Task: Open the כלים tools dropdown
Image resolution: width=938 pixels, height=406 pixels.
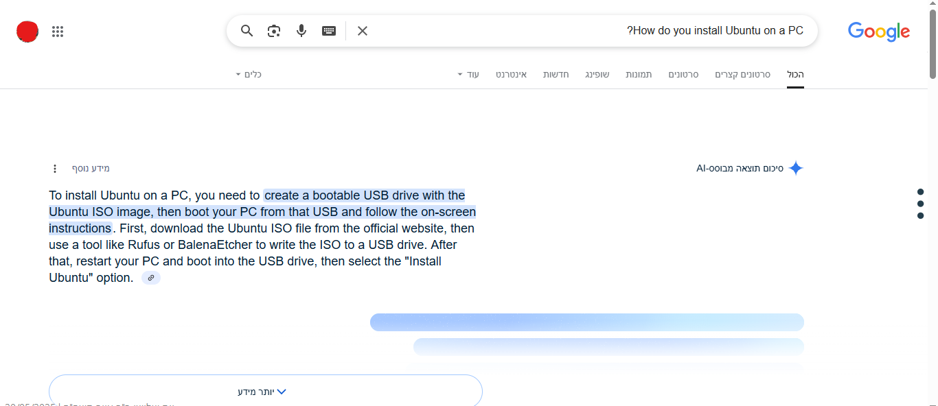Action: tap(249, 74)
